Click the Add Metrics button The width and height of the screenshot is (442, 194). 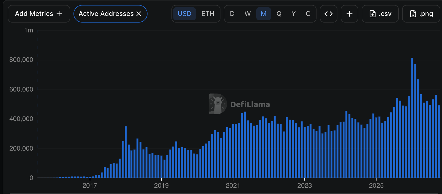coord(39,14)
